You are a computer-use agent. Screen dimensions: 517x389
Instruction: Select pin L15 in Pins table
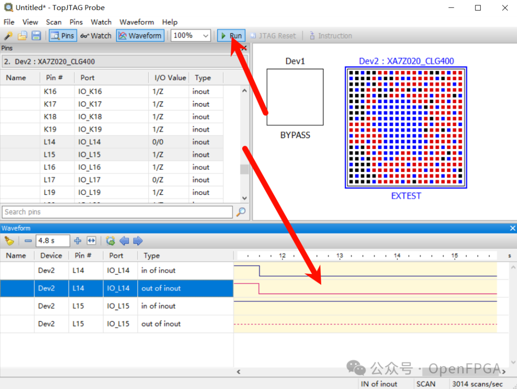[112, 155]
